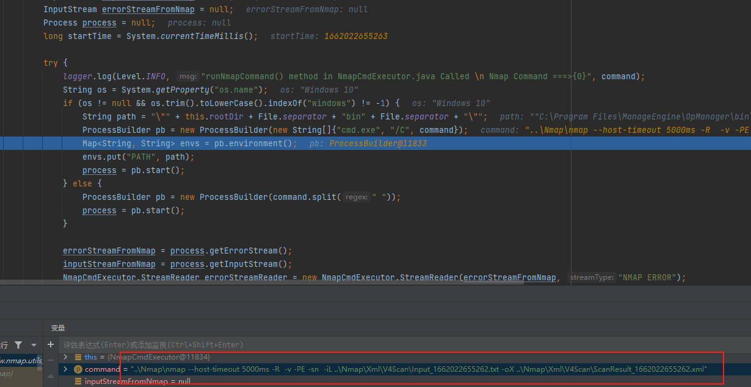
Task: Click 'envs.put("PATH", path);' line
Action: coord(139,157)
